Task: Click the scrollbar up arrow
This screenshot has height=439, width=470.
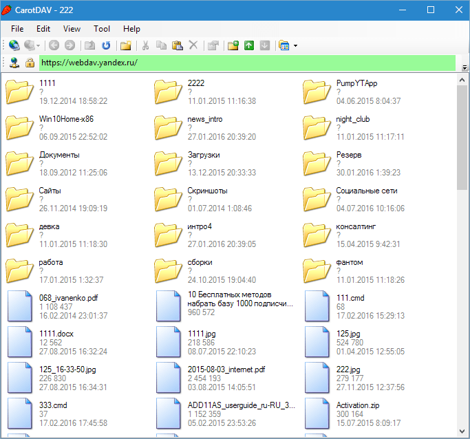Action: (x=462, y=80)
